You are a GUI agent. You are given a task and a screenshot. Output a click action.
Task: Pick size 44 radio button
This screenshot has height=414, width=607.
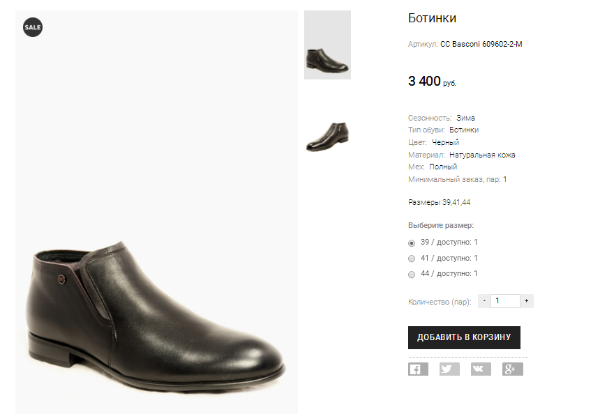[x=412, y=274]
